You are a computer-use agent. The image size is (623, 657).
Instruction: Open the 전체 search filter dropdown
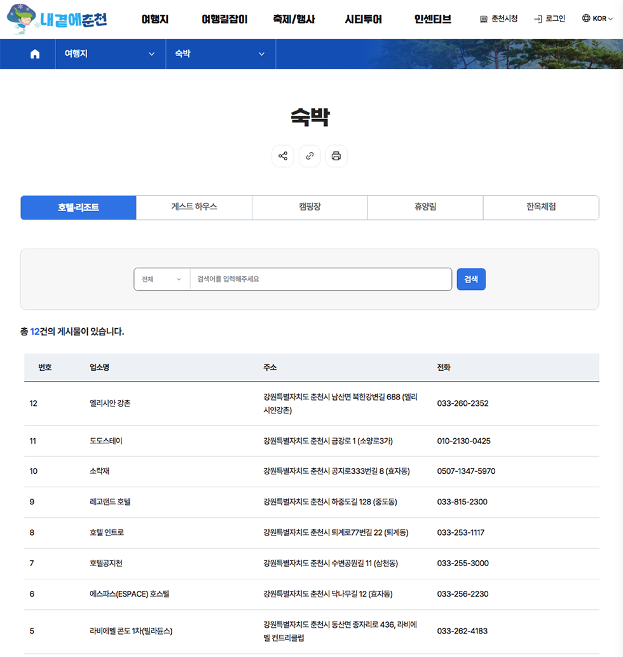[161, 279]
